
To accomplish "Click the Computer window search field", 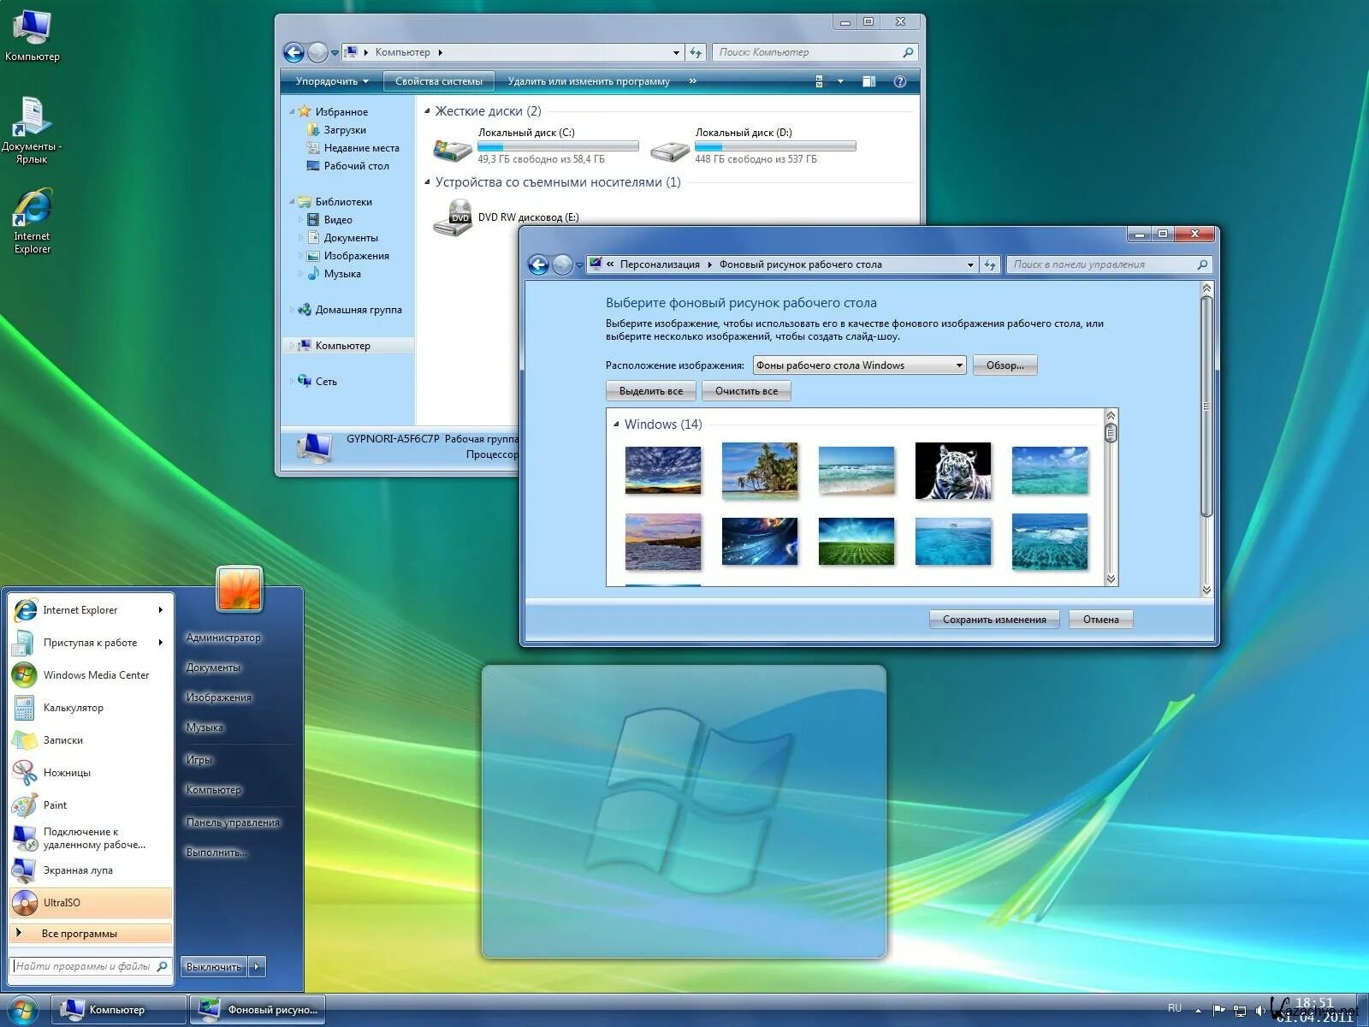I will click(x=815, y=52).
